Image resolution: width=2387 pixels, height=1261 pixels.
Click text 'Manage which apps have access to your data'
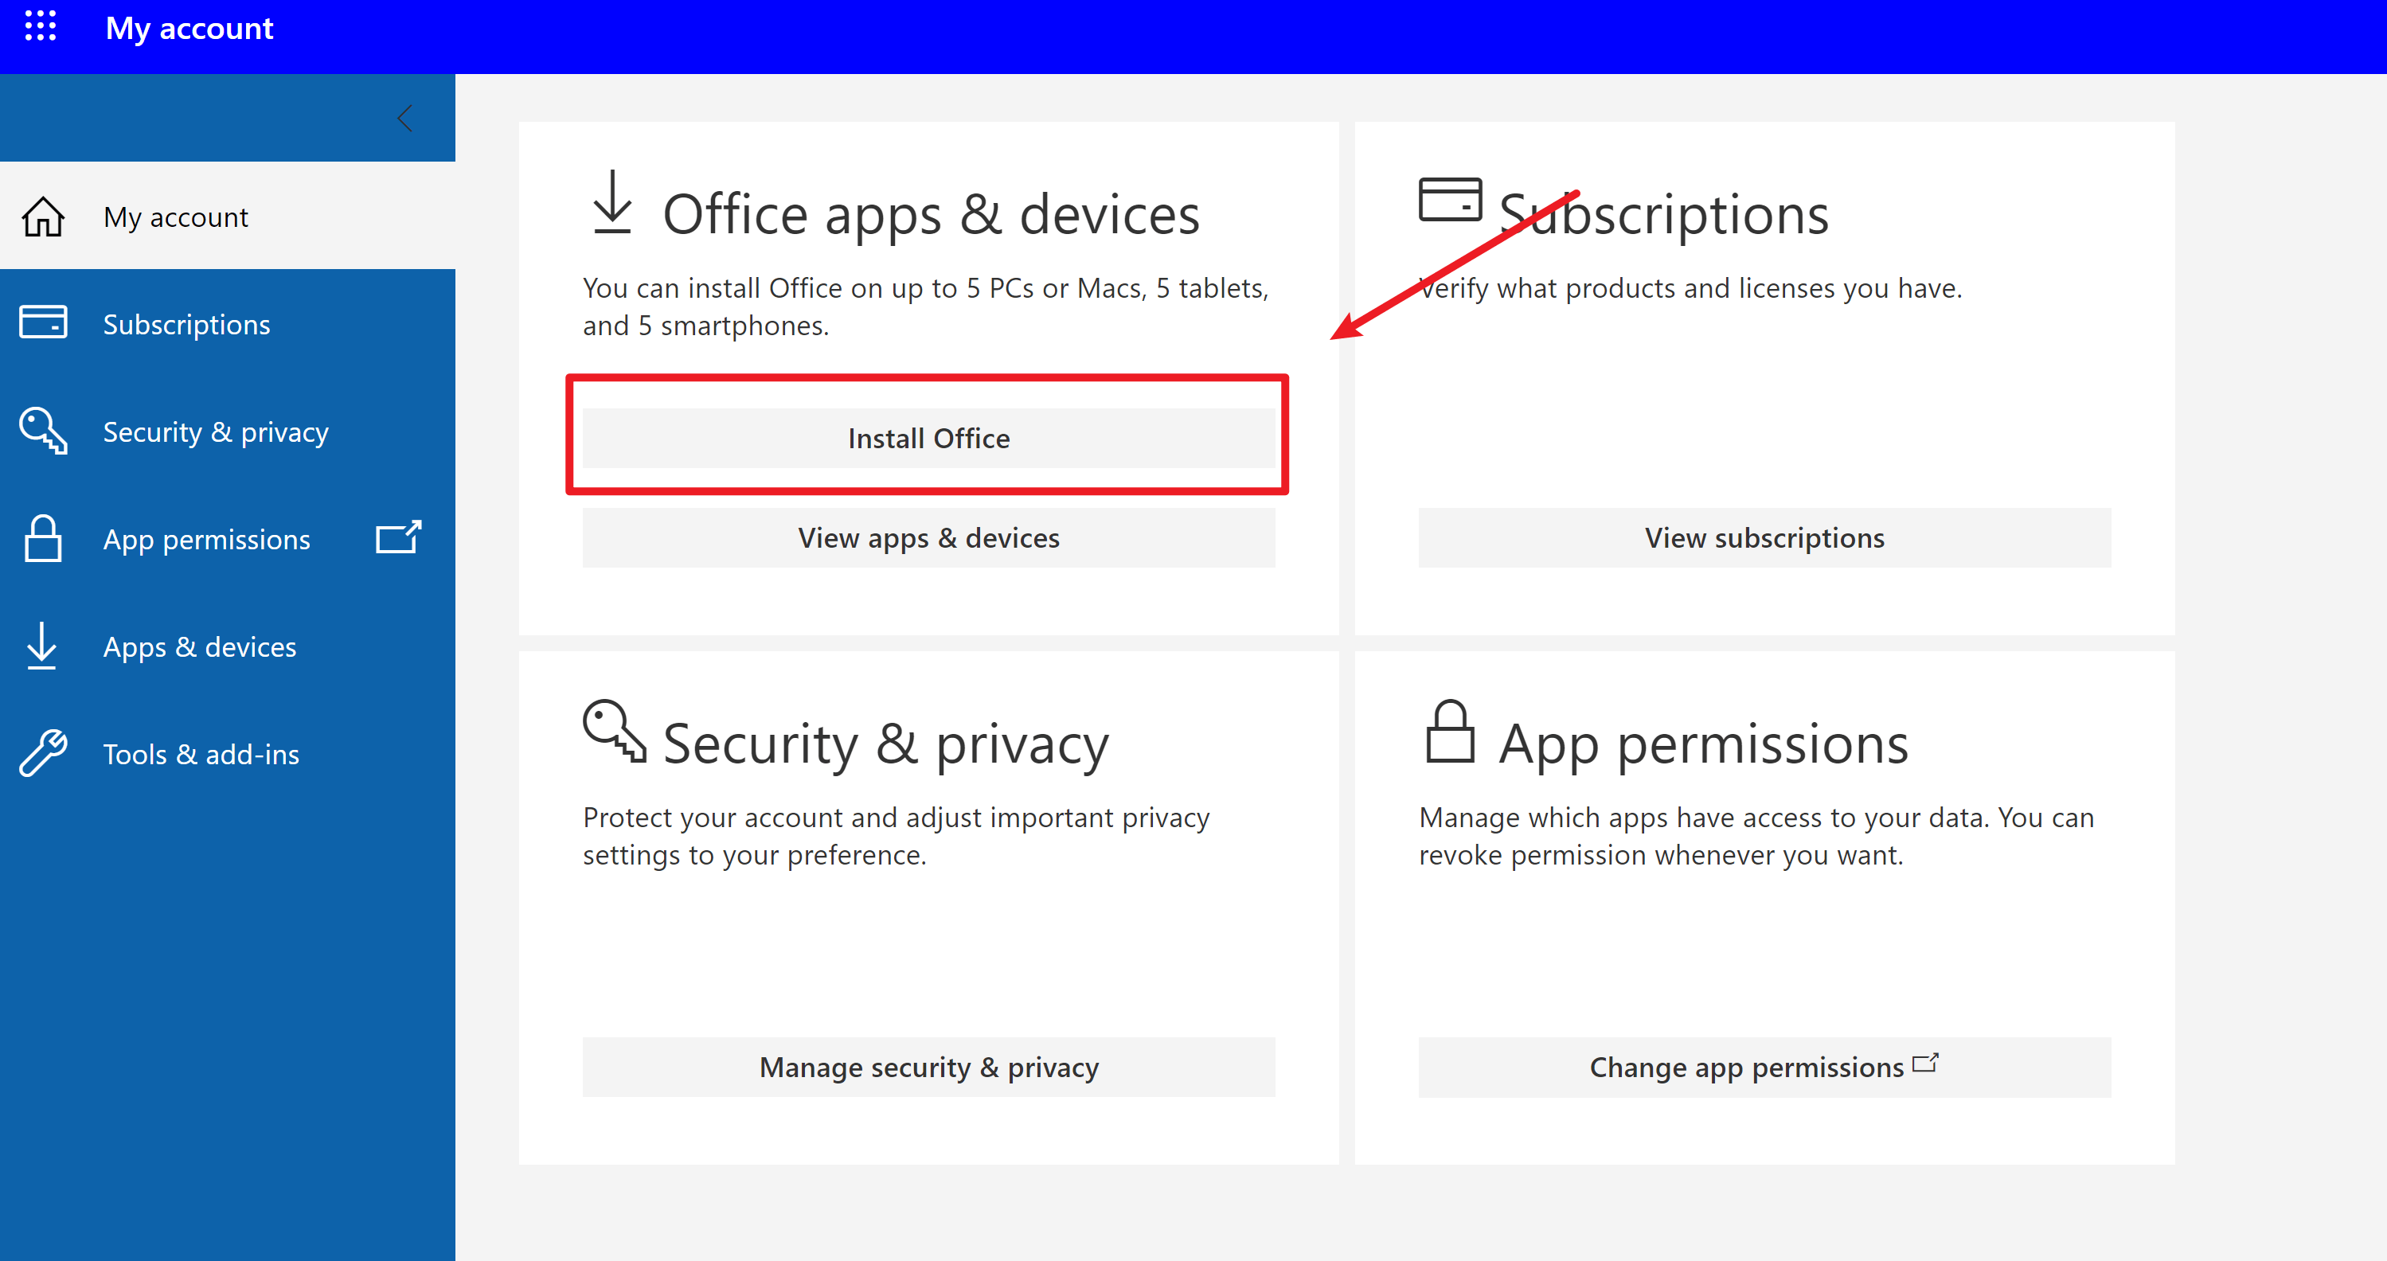(x=1703, y=818)
